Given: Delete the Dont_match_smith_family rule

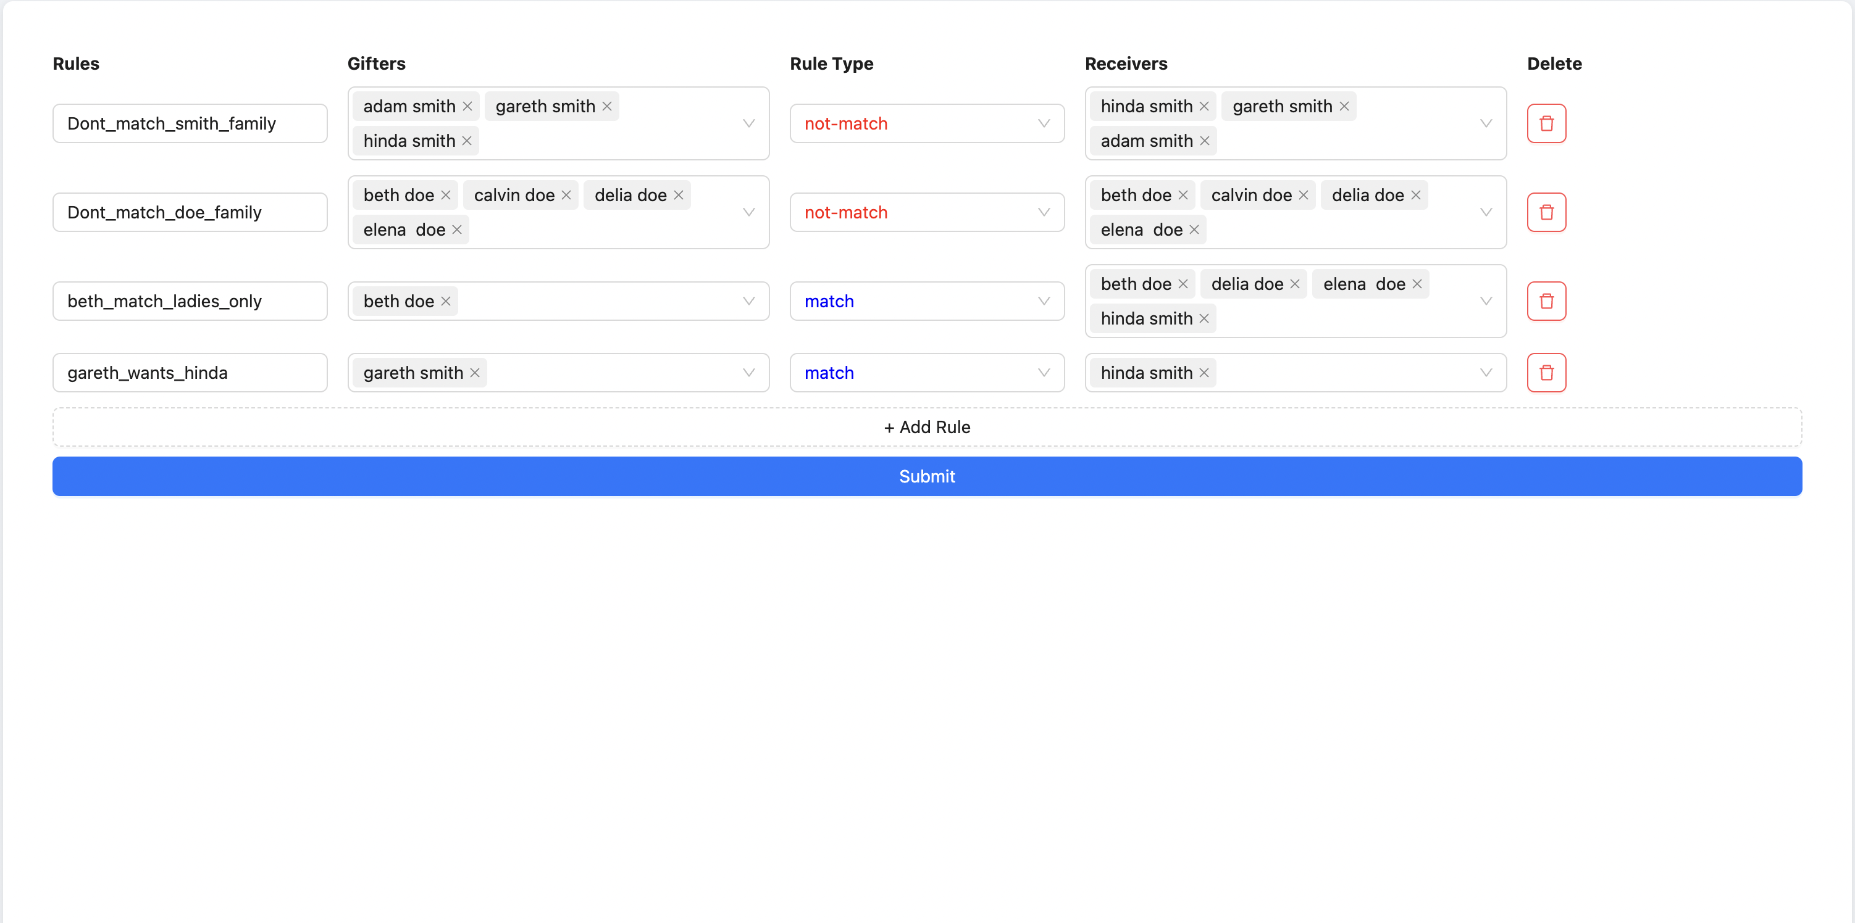Looking at the screenshot, I should point(1546,123).
